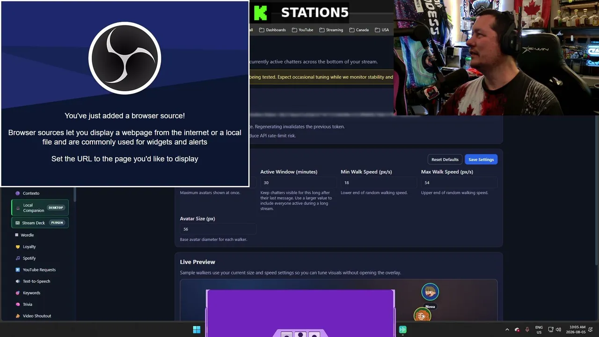The image size is (599, 337).
Task: Navigate to YouTube Requests in the sidebar
Action: point(40,270)
